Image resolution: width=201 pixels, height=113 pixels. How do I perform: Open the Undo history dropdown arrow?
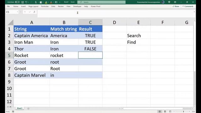[x=28, y=2]
